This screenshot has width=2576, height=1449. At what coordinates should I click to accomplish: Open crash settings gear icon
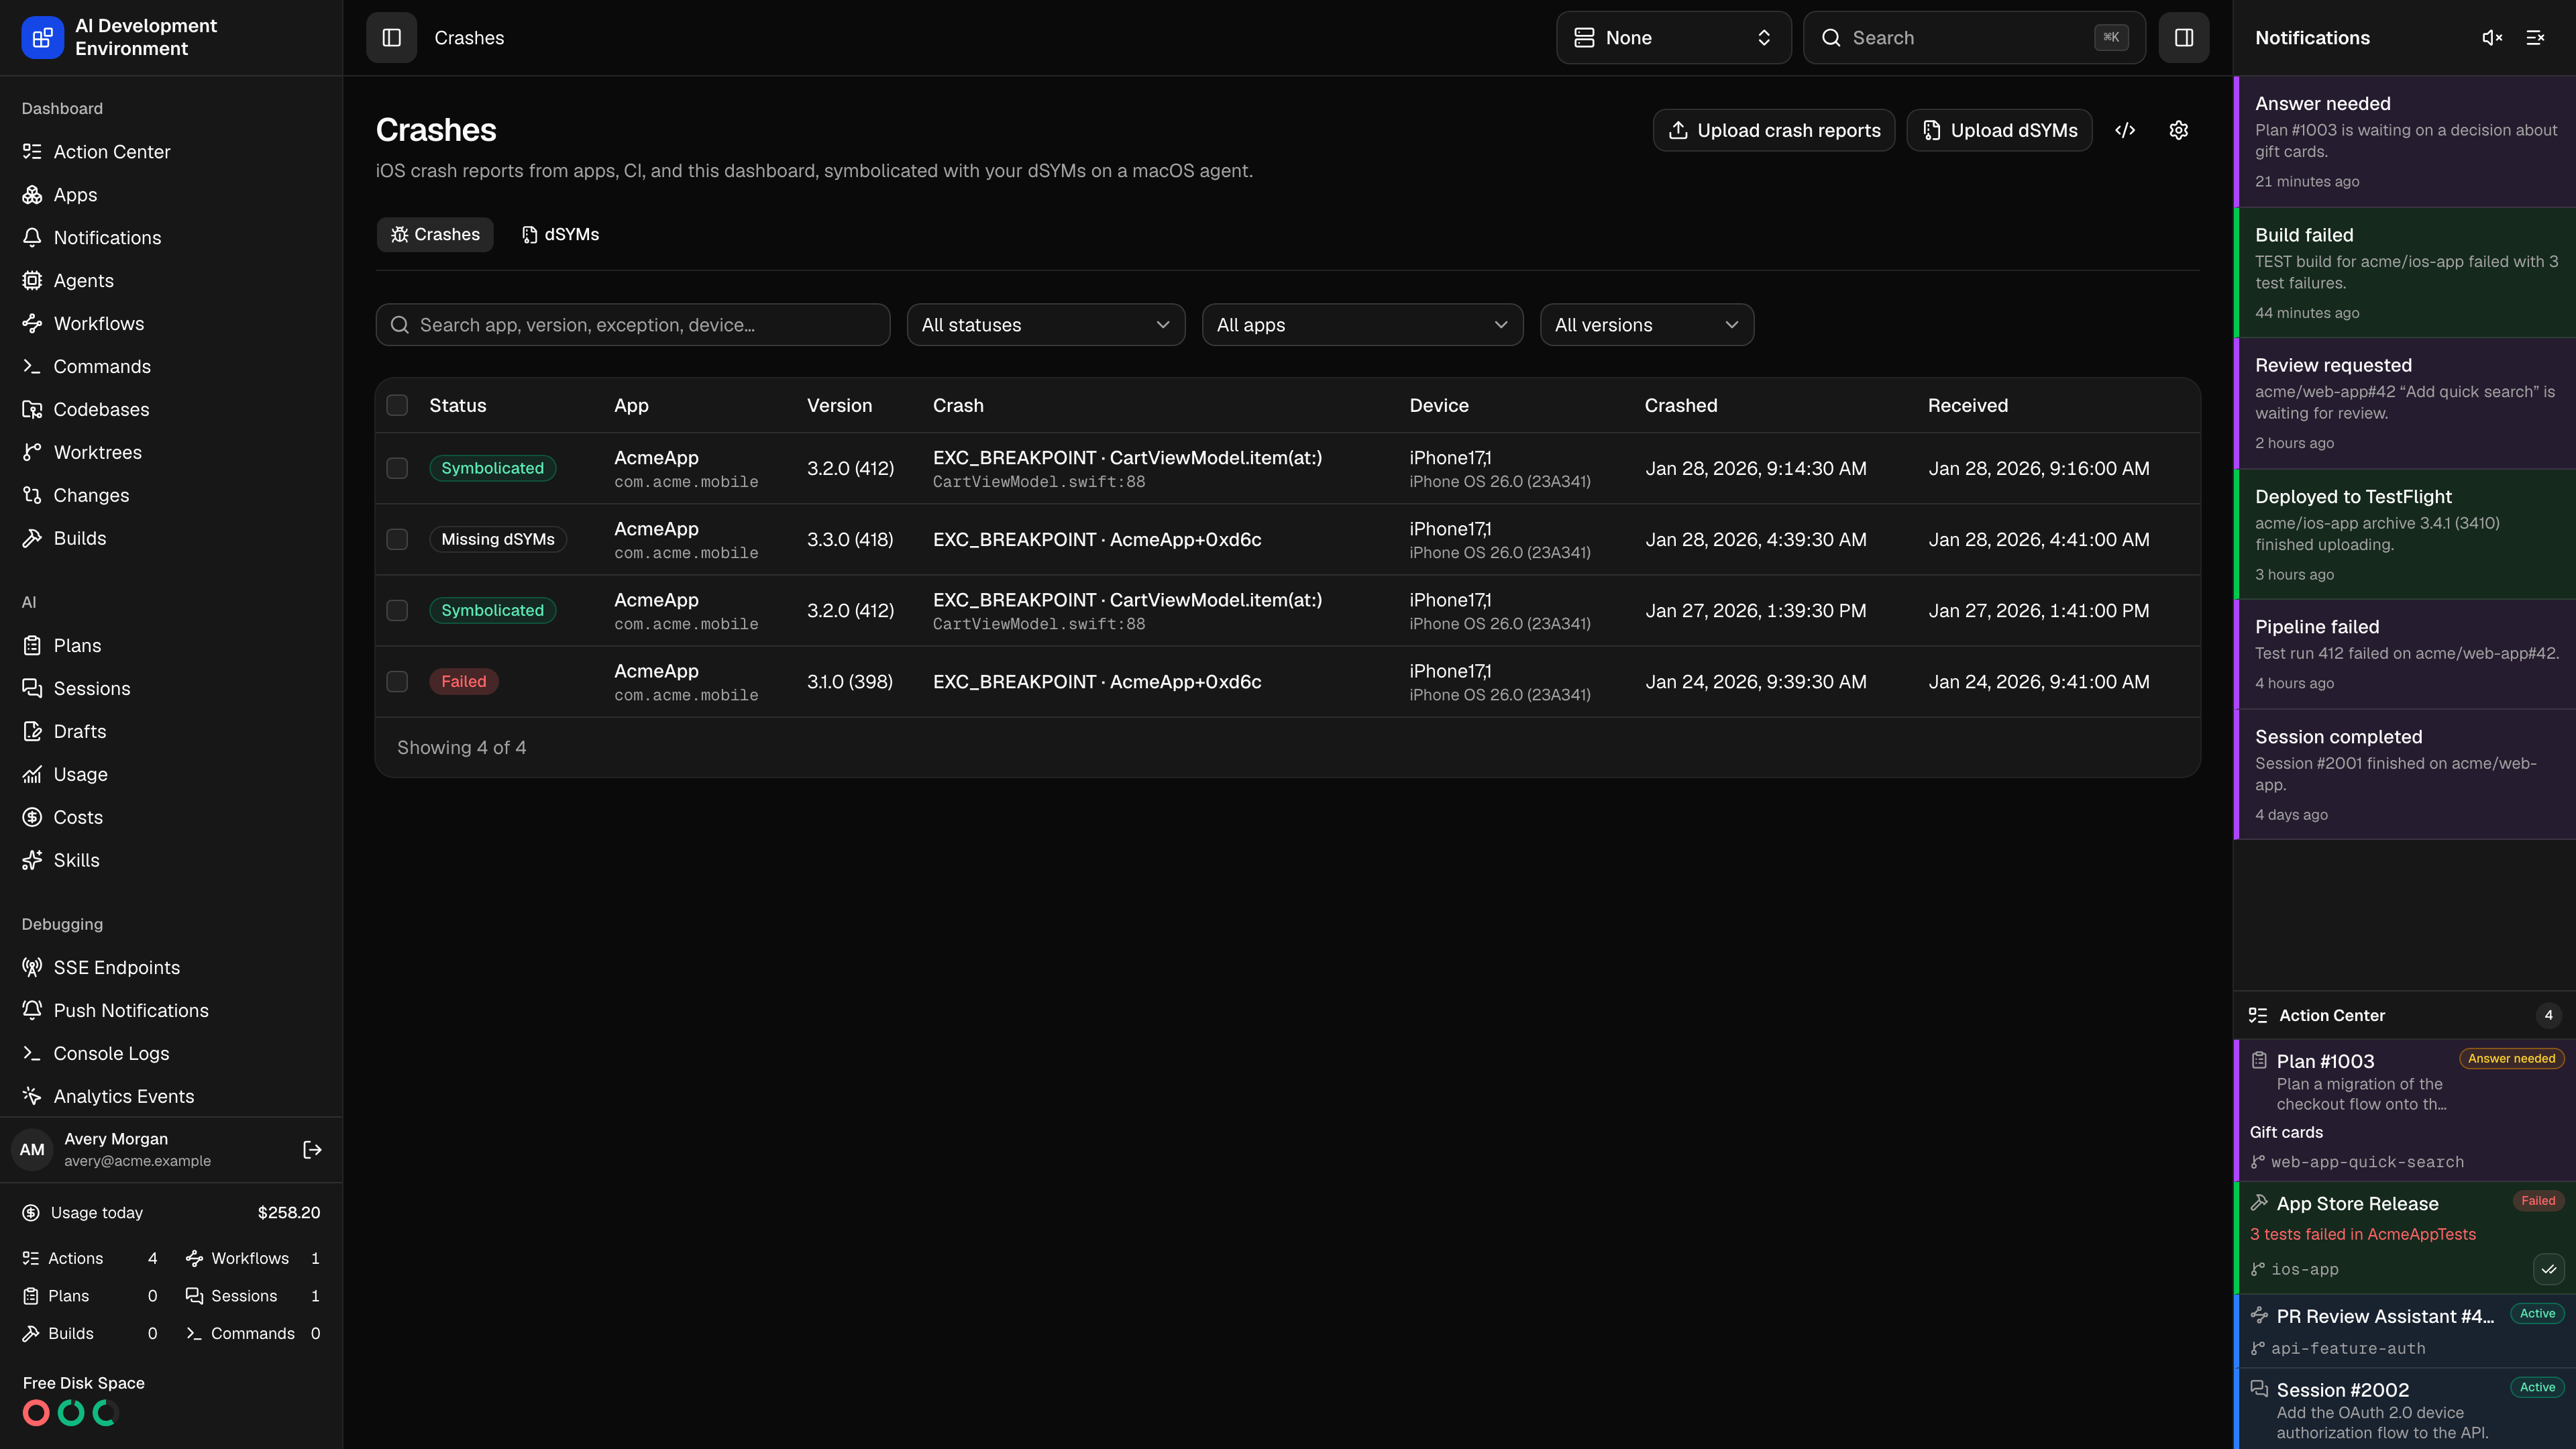click(2179, 130)
